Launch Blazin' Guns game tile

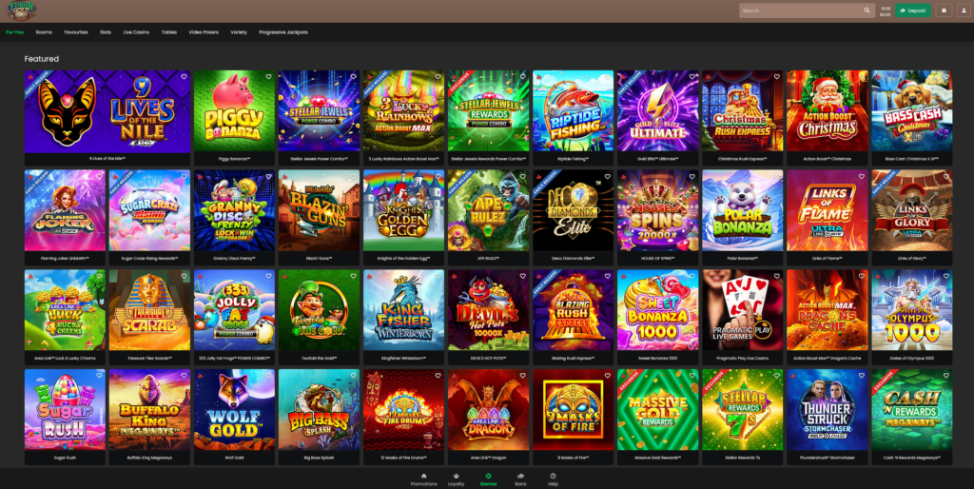tap(319, 218)
